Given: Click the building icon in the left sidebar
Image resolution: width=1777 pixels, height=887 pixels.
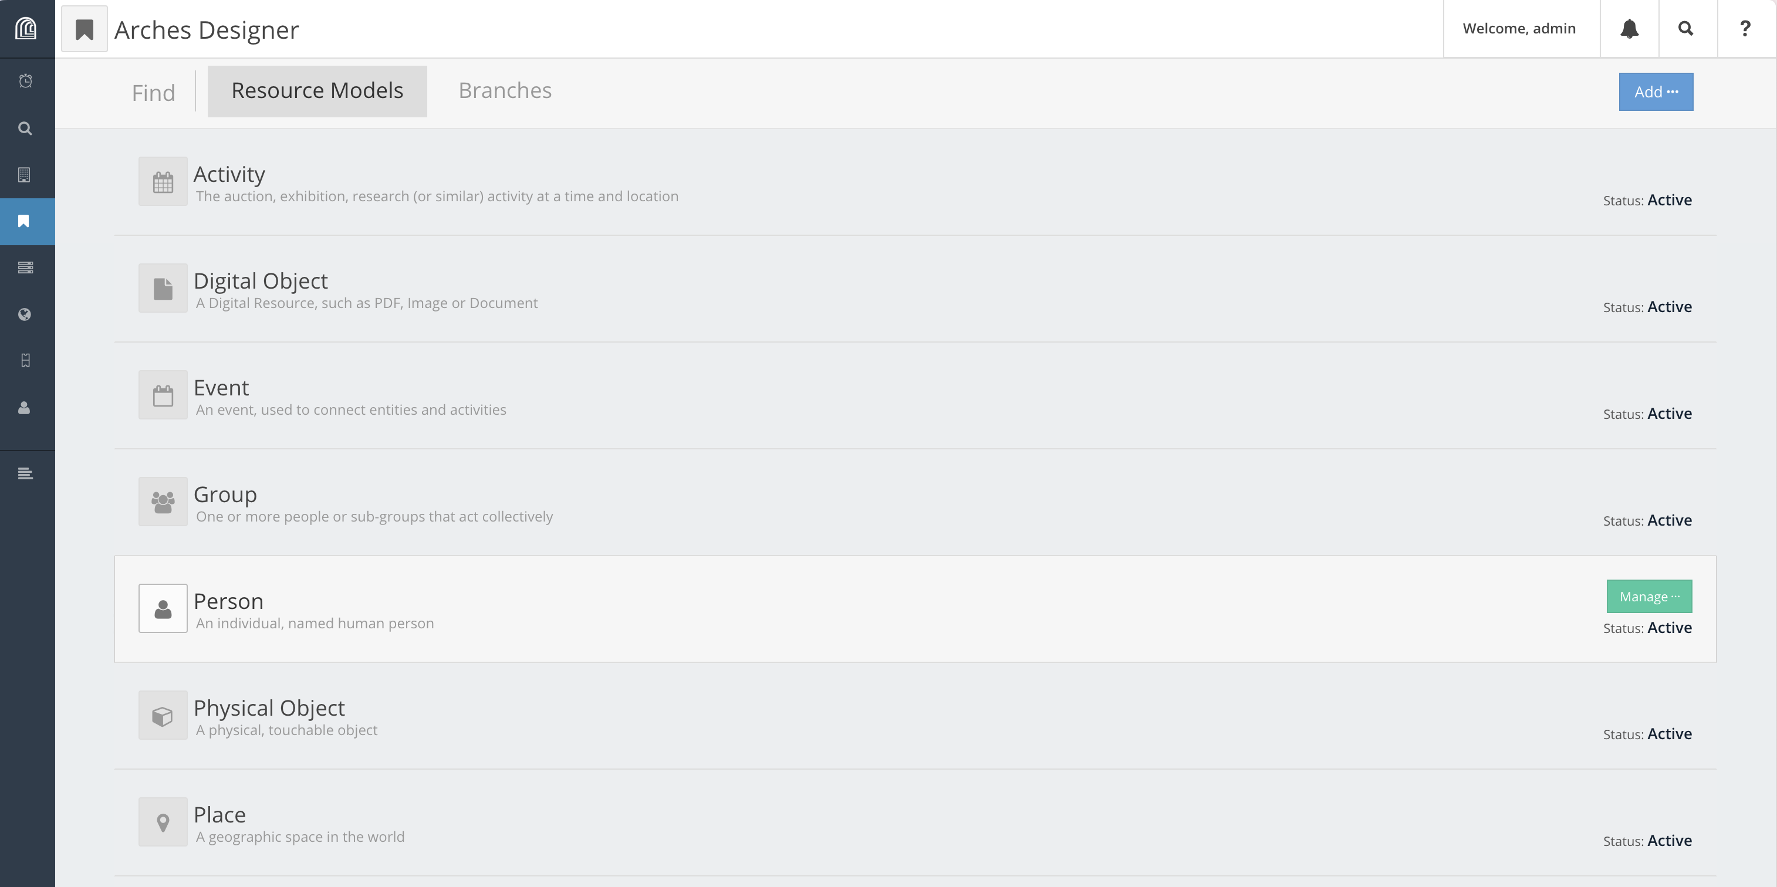Looking at the screenshot, I should [x=25, y=174].
